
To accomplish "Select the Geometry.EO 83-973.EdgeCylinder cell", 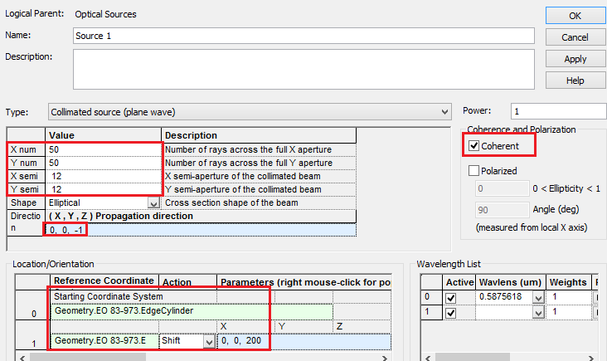I will coord(192,311).
